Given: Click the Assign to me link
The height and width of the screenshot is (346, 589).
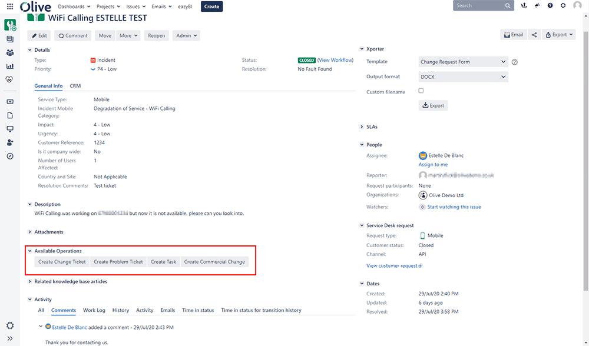Looking at the screenshot, I should [433, 165].
